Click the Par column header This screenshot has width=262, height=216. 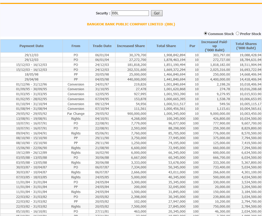click(x=192, y=46)
